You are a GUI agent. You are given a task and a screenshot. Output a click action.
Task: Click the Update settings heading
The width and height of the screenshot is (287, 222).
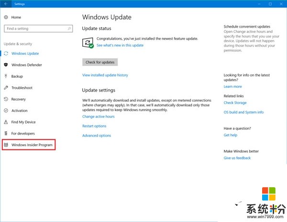tap(99, 90)
